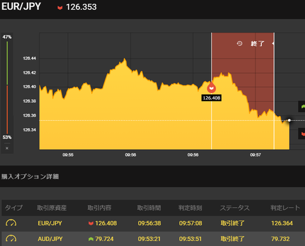This screenshot has width=305, height=246.
Task: Click the 126.408 price label on chart
Action: pyautogui.click(x=212, y=98)
